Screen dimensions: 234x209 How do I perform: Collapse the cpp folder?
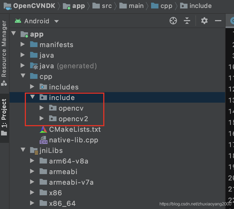tap(23, 75)
